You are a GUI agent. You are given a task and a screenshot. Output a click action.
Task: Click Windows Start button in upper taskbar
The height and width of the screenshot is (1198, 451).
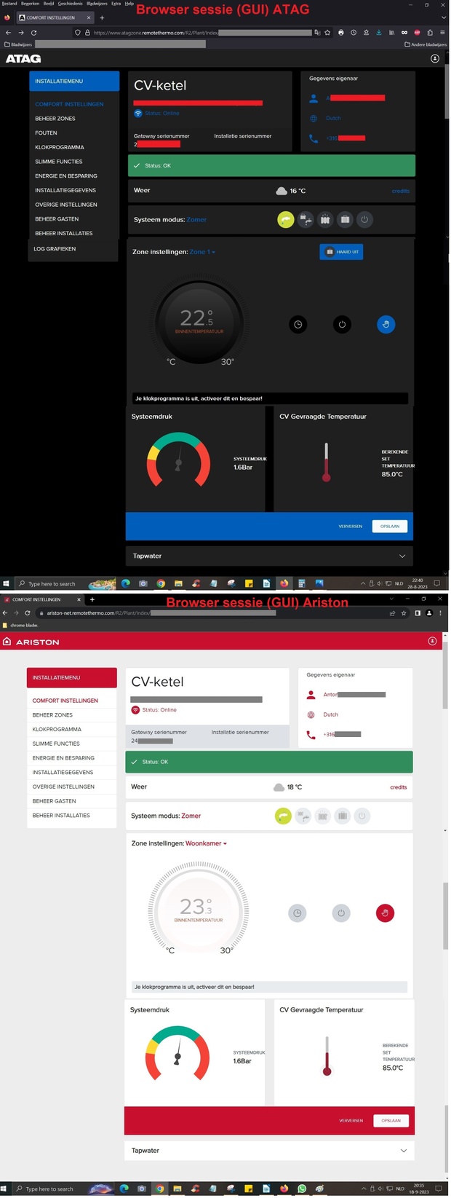pos(7,584)
